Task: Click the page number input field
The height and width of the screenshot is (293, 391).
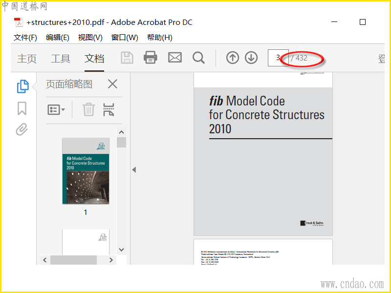Action: point(278,58)
